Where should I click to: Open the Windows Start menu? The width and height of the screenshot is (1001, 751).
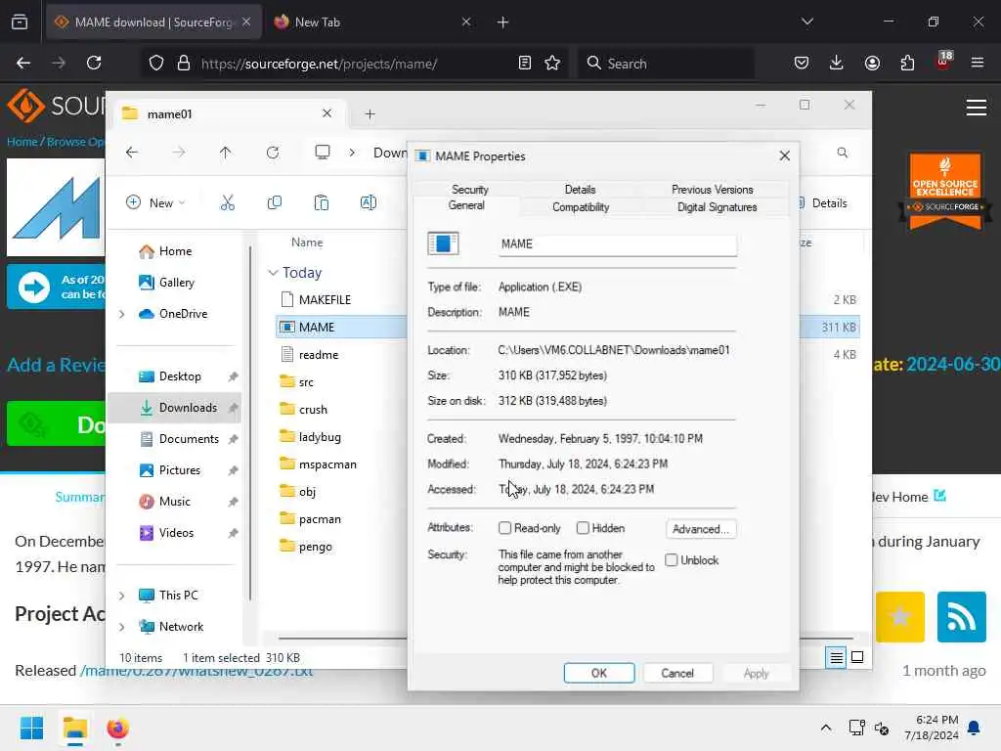tap(31, 728)
